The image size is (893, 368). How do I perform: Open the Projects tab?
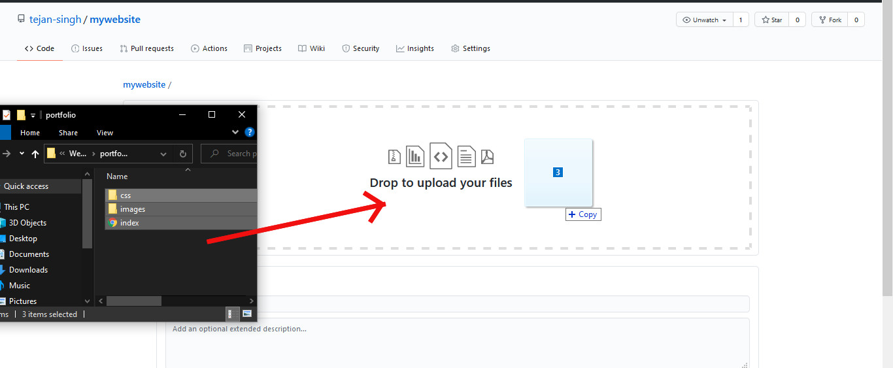[263, 48]
